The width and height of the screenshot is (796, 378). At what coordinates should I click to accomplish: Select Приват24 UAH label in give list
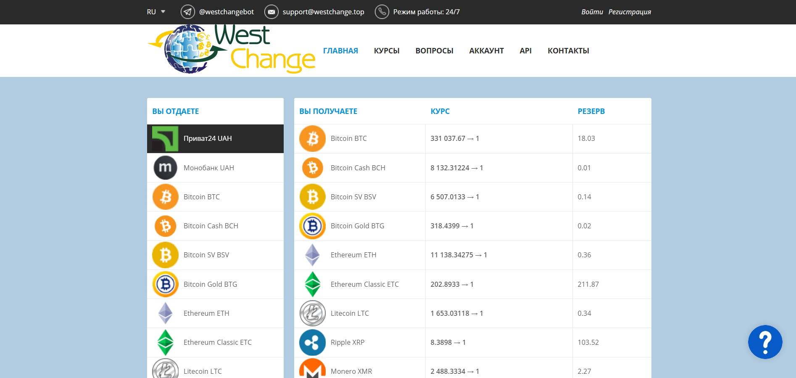[208, 138]
